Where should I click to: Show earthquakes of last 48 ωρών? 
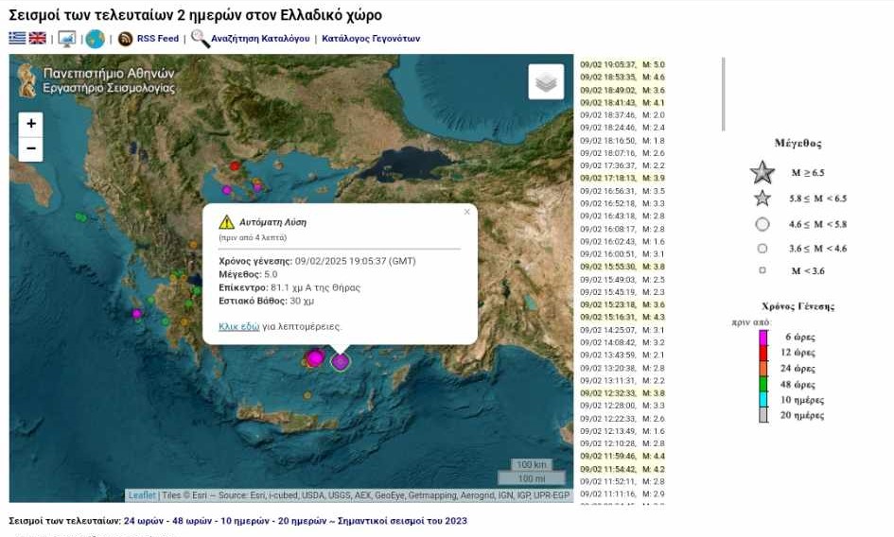(194, 521)
